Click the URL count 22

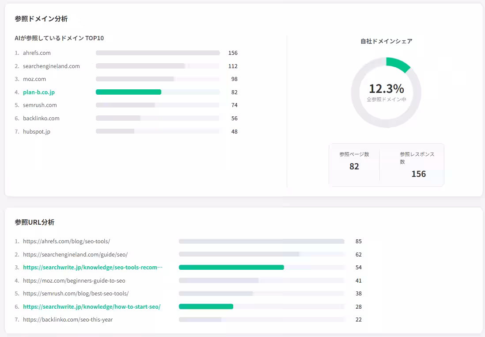tap(359, 320)
